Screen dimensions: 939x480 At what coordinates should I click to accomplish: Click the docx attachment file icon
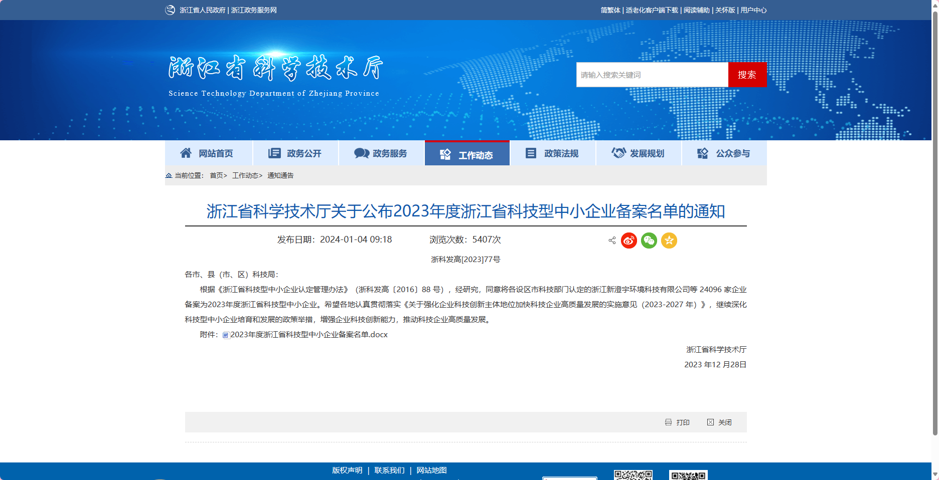click(226, 335)
